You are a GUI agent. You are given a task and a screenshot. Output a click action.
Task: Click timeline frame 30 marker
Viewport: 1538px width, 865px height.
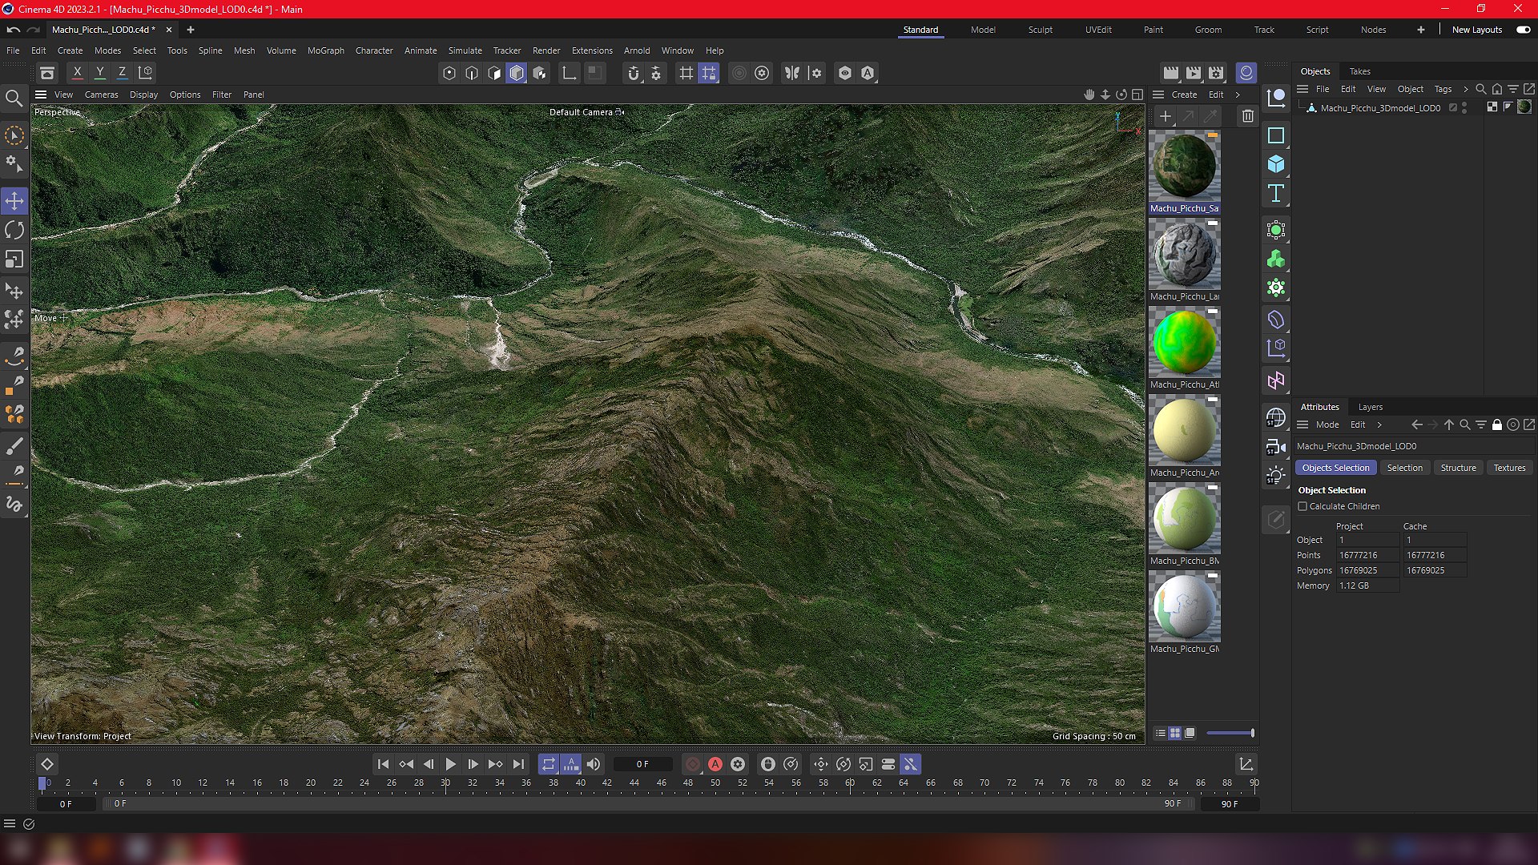pos(445,783)
